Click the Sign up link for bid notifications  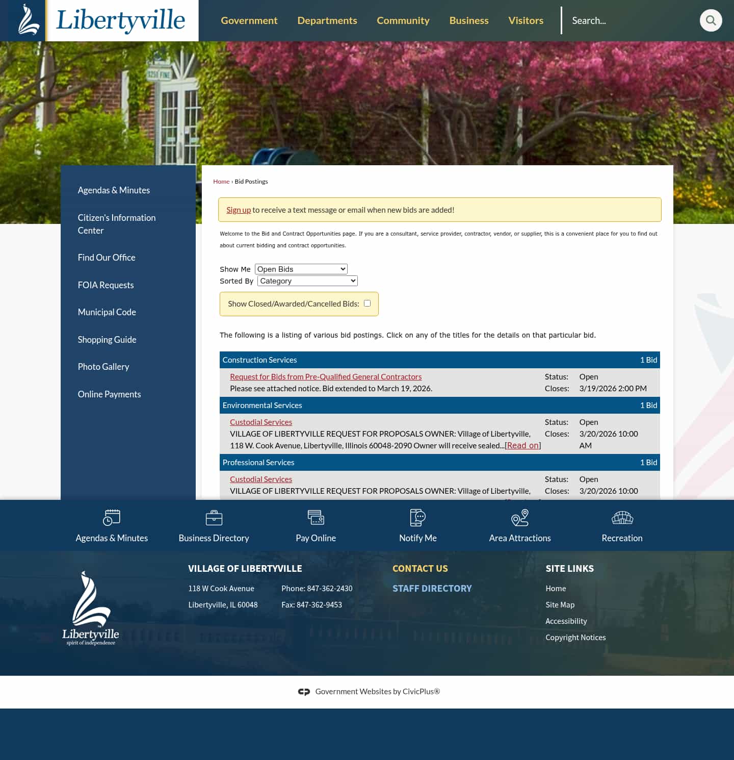click(239, 210)
